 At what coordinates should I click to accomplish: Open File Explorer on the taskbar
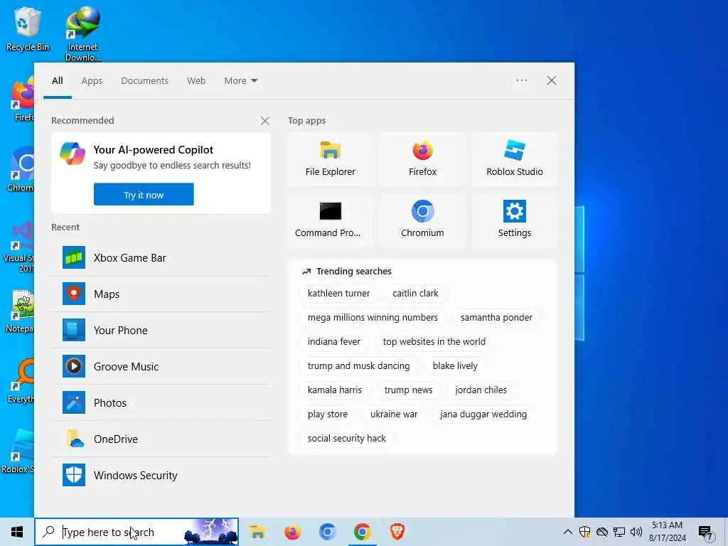point(257,532)
